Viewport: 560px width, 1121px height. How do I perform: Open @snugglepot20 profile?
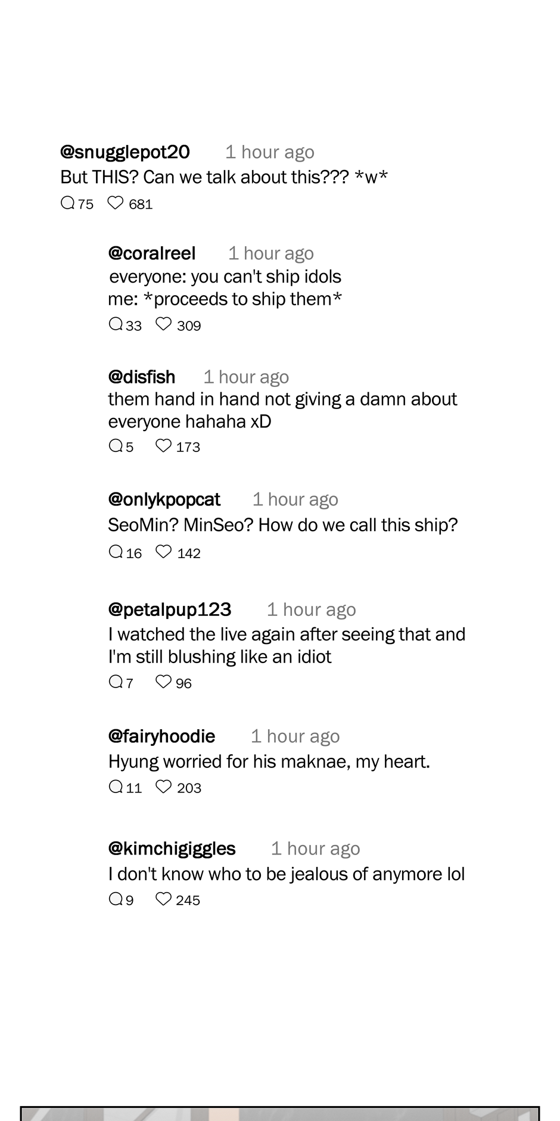click(125, 152)
